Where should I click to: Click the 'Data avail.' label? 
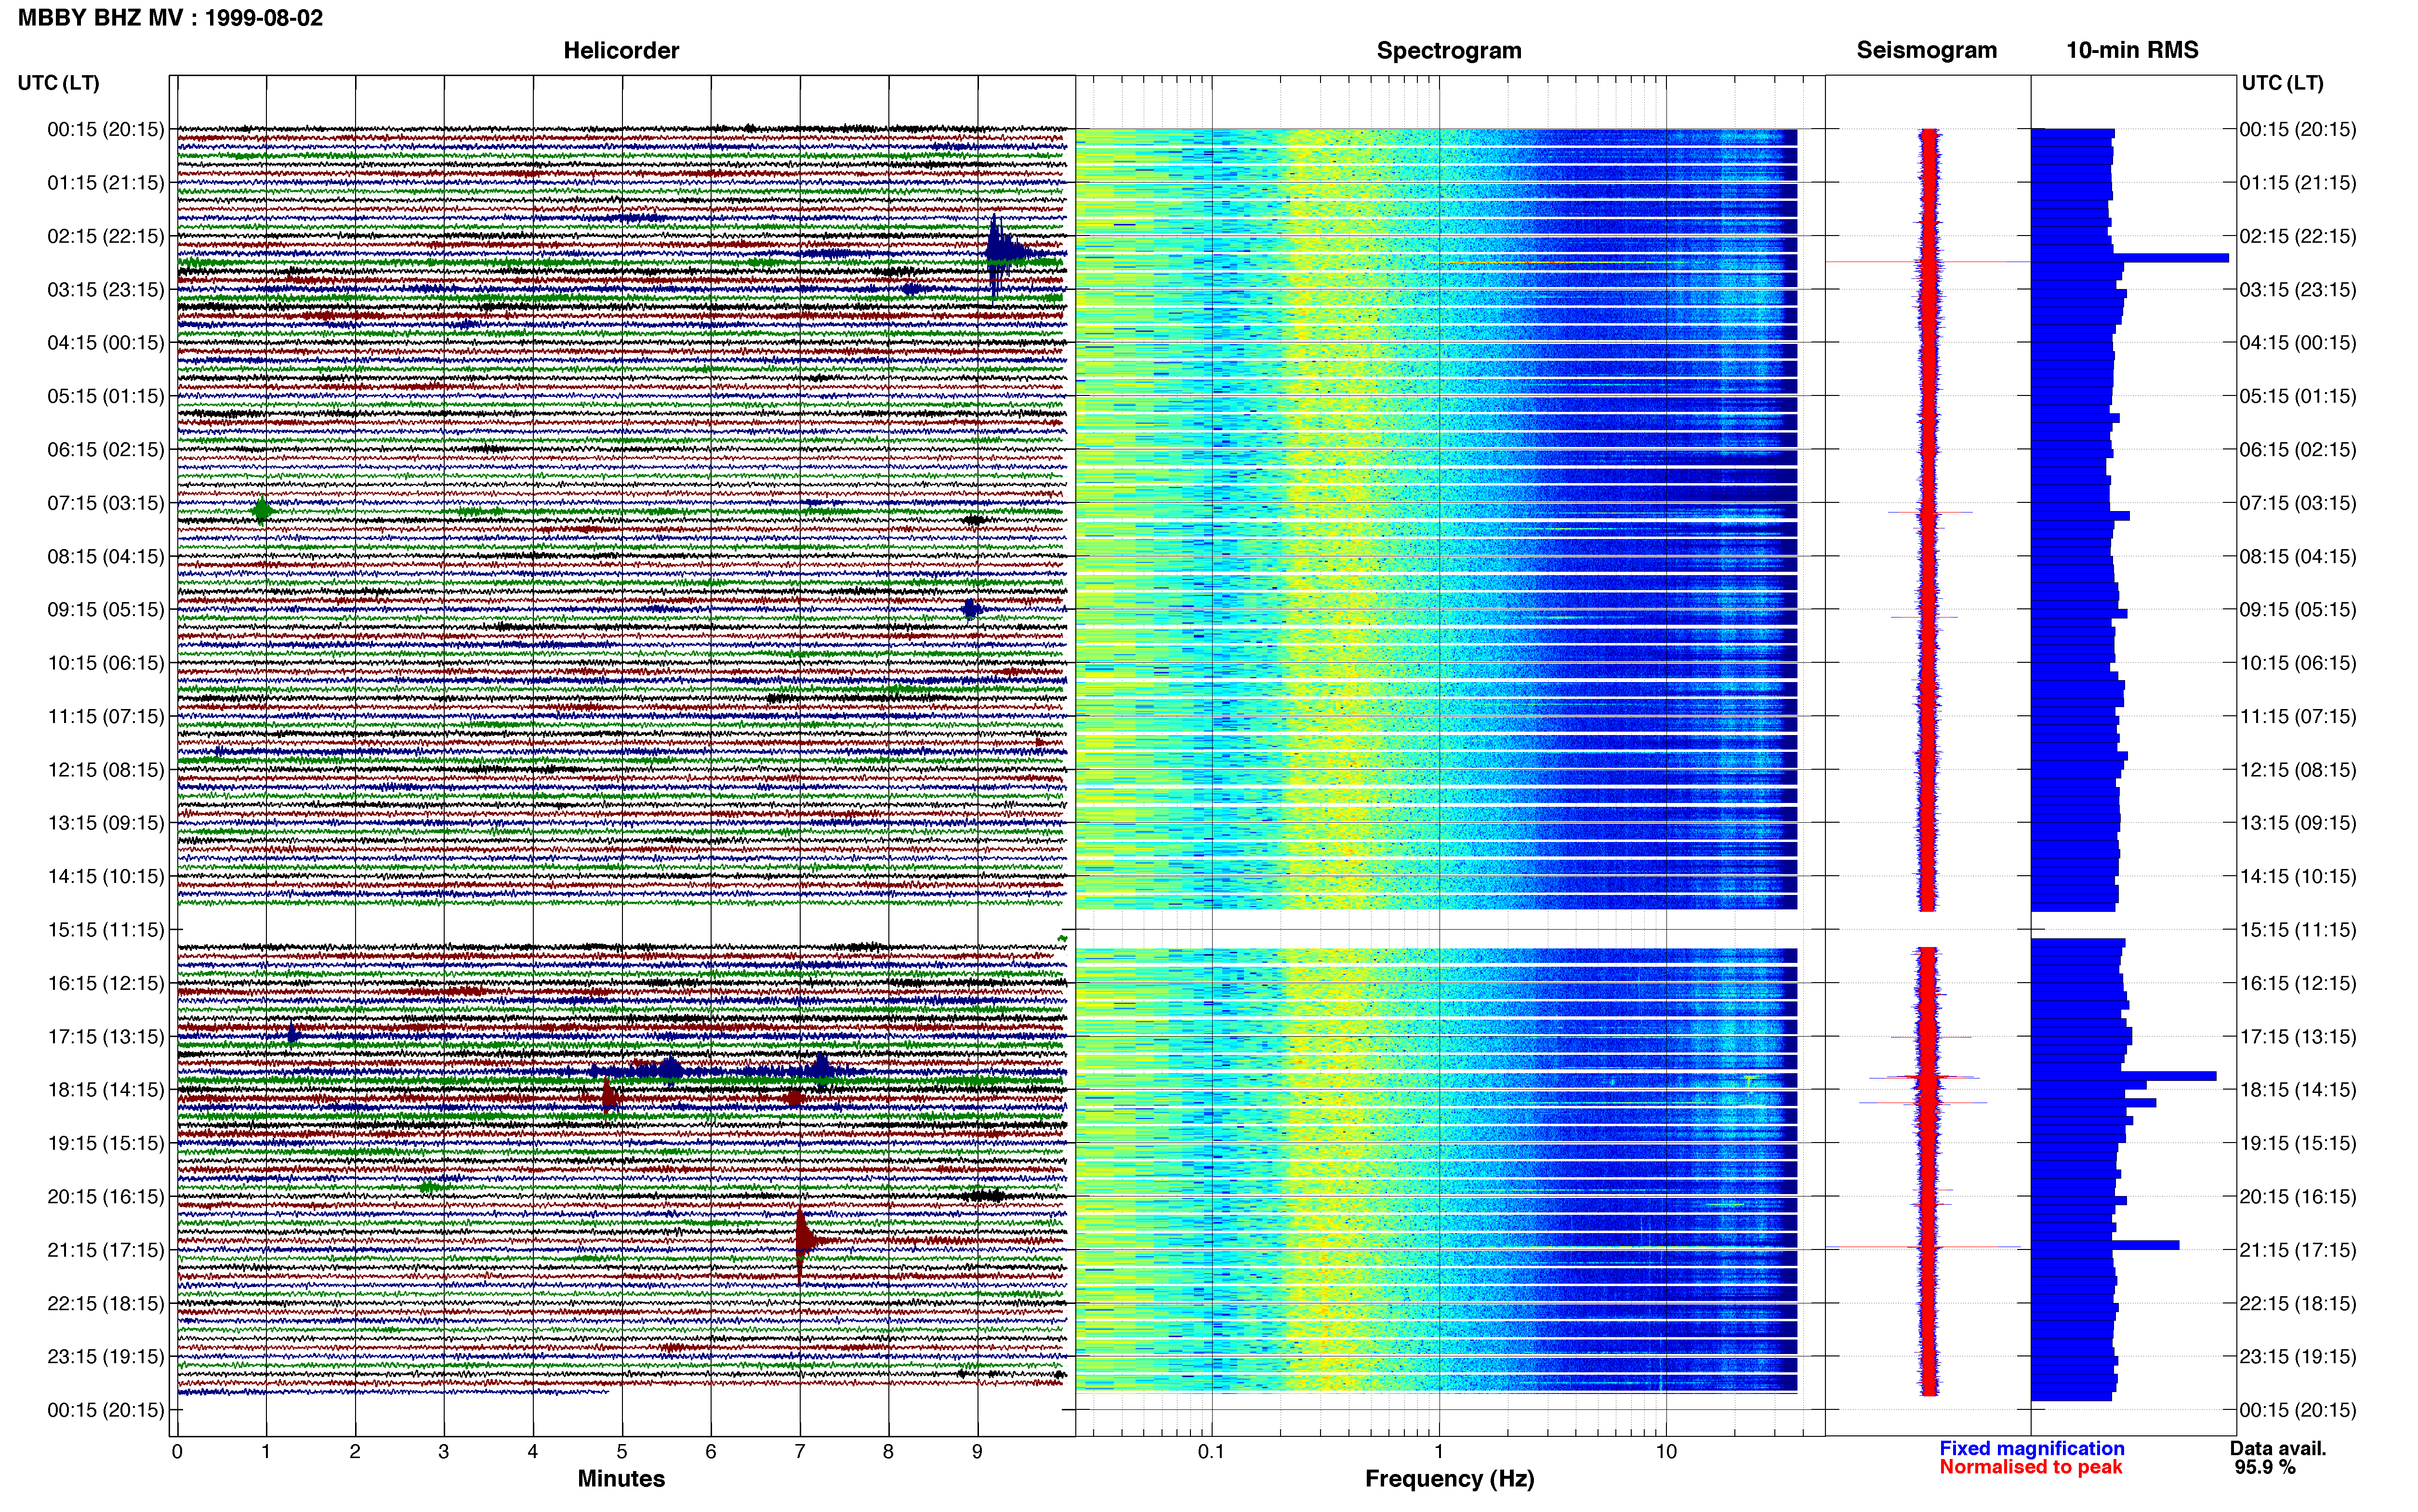(x=2278, y=1448)
